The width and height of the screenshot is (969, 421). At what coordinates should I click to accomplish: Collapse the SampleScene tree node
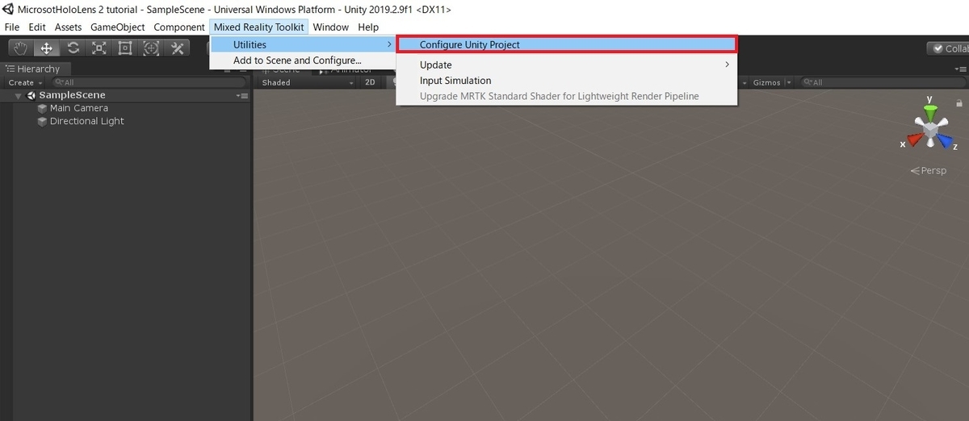19,95
